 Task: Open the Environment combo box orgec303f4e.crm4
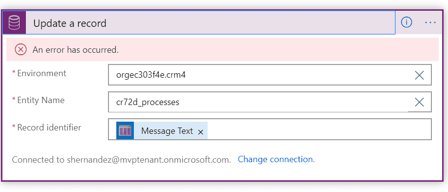click(x=260, y=75)
